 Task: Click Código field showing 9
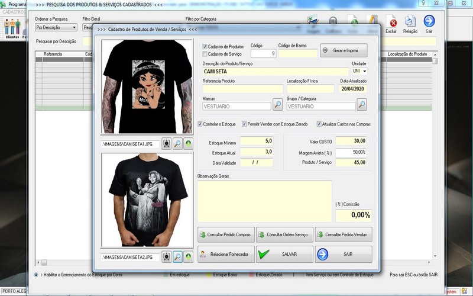(263, 53)
